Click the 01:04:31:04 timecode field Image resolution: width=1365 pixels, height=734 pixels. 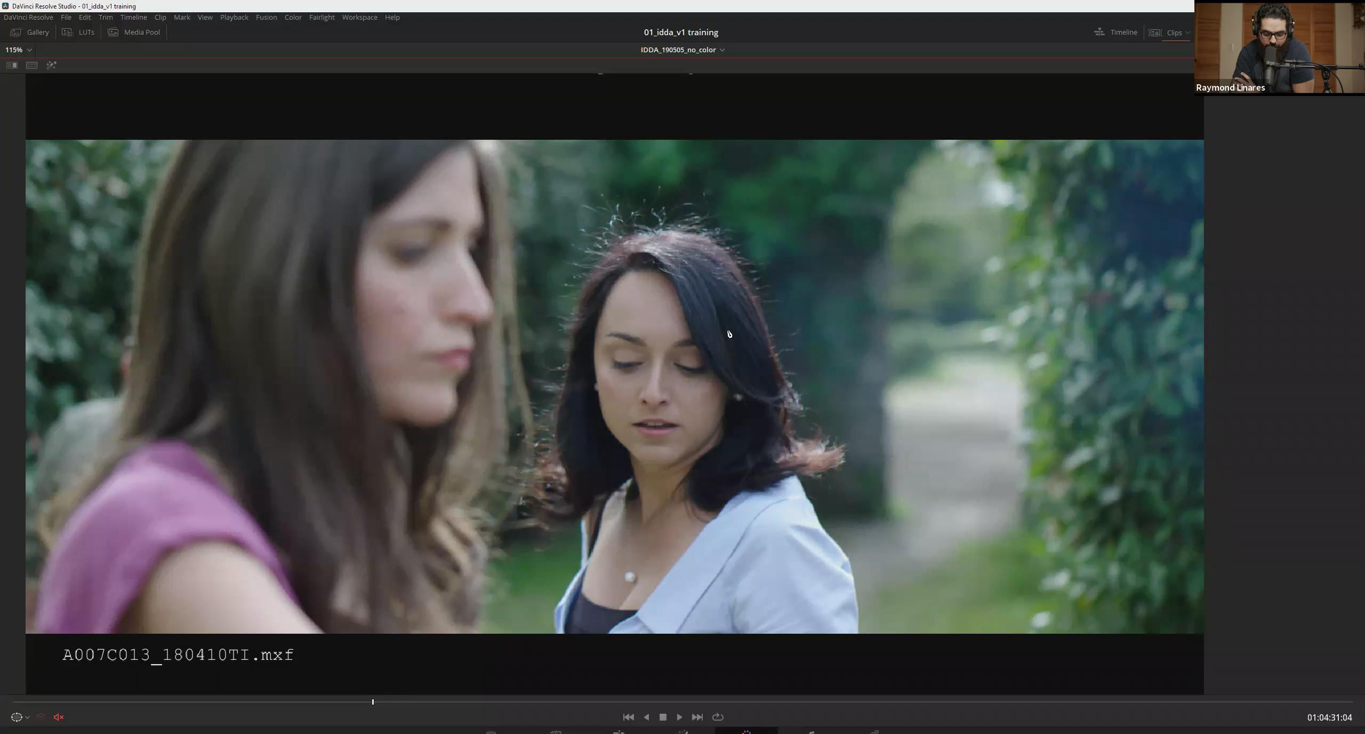(1329, 717)
